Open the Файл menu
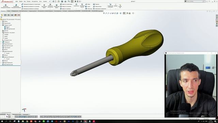The image size is (218, 123). point(17,1)
